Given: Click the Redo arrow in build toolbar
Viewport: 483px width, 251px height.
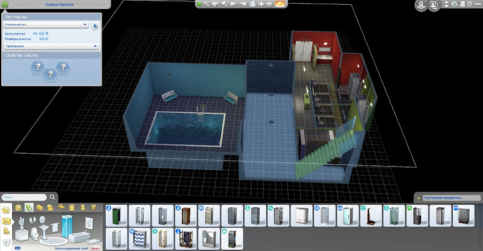Looking at the screenshot, I should pos(243,4).
